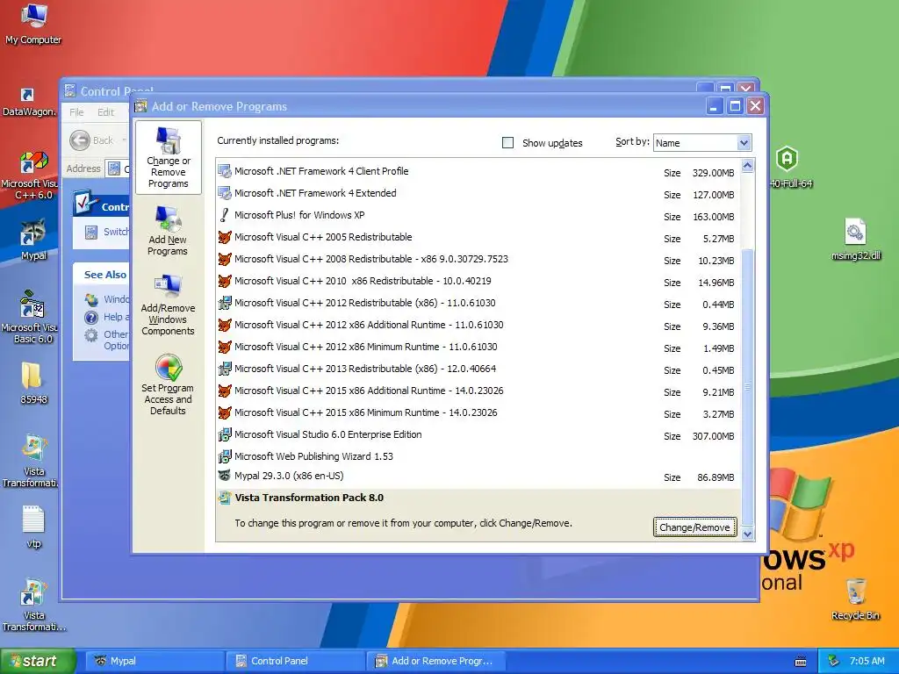899x674 pixels.
Task: Click programs list vertical scrollbar thumb
Action: click(x=747, y=387)
